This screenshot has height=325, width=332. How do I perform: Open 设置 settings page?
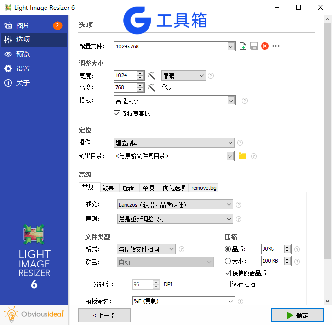point(34,69)
